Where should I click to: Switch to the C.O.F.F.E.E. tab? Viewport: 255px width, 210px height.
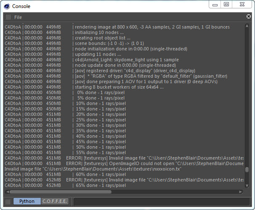[55, 201]
